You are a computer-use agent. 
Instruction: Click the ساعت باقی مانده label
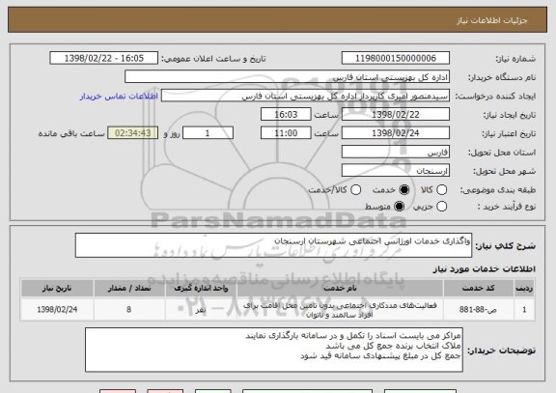point(71,133)
